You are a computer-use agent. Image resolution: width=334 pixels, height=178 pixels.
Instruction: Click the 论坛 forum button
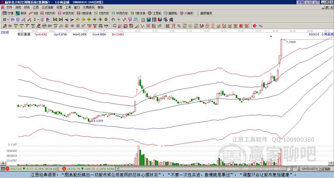(309, 2)
